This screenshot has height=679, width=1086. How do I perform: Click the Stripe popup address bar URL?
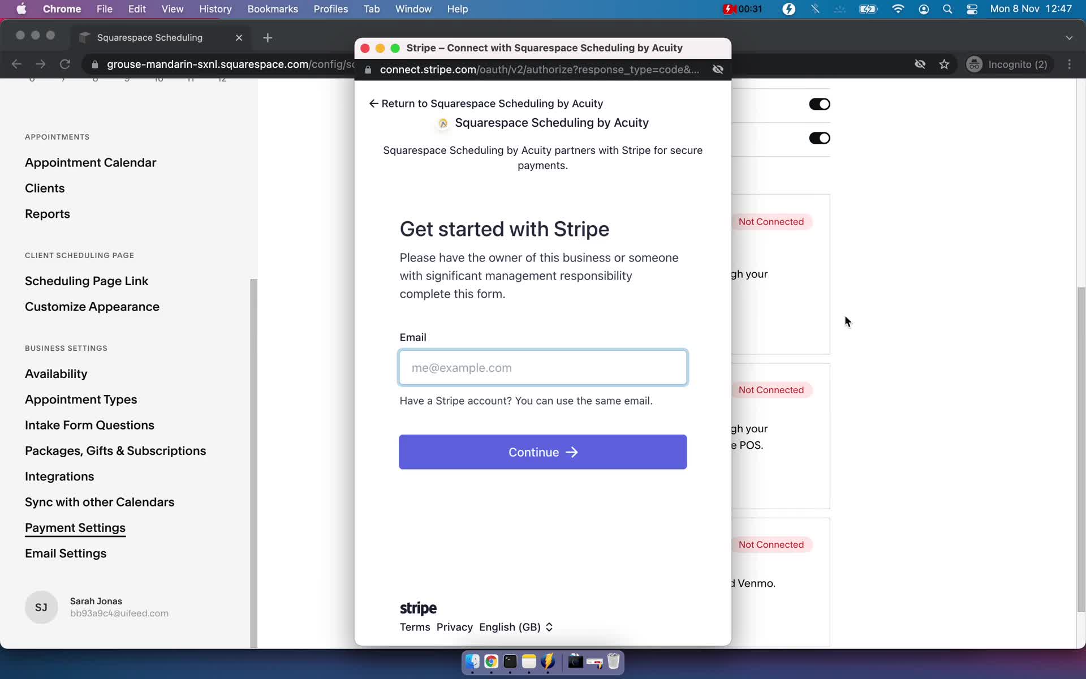pyautogui.click(x=539, y=70)
